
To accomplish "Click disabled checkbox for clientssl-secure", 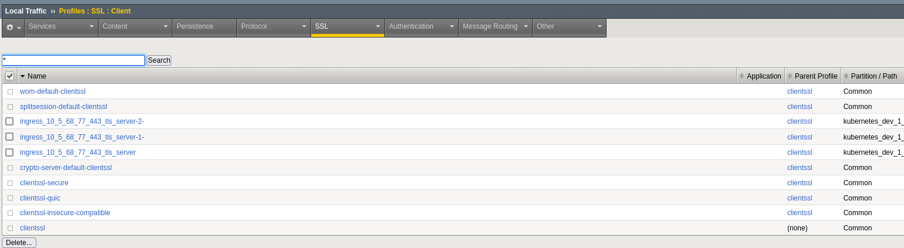I will tap(10, 183).
